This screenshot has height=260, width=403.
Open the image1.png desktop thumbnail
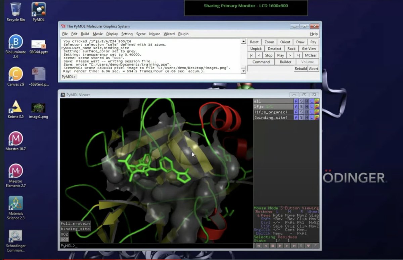[x=39, y=110]
